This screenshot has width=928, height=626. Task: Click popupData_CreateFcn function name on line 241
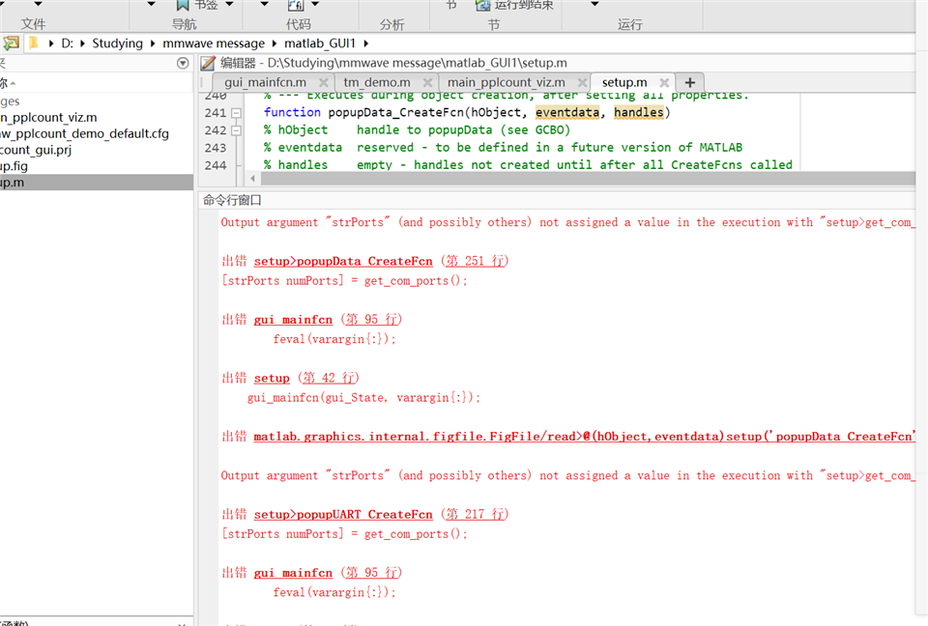pyautogui.click(x=395, y=112)
